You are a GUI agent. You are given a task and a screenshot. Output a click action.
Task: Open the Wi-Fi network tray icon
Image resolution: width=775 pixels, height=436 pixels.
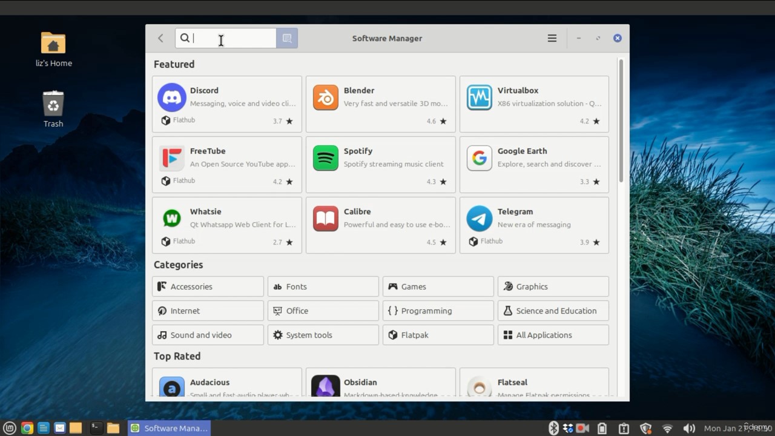667,429
